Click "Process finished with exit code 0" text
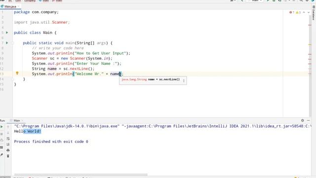Image resolution: width=316 pixels, height=178 pixels. pyautogui.click(x=51, y=141)
